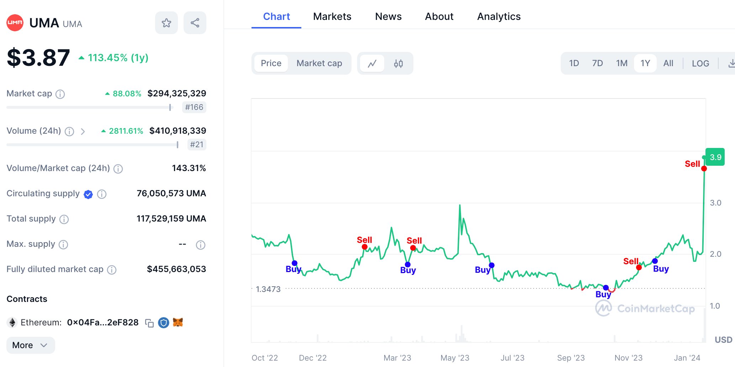735x367 pixels.
Task: Click the UMA coin logo
Action: [x=15, y=23]
